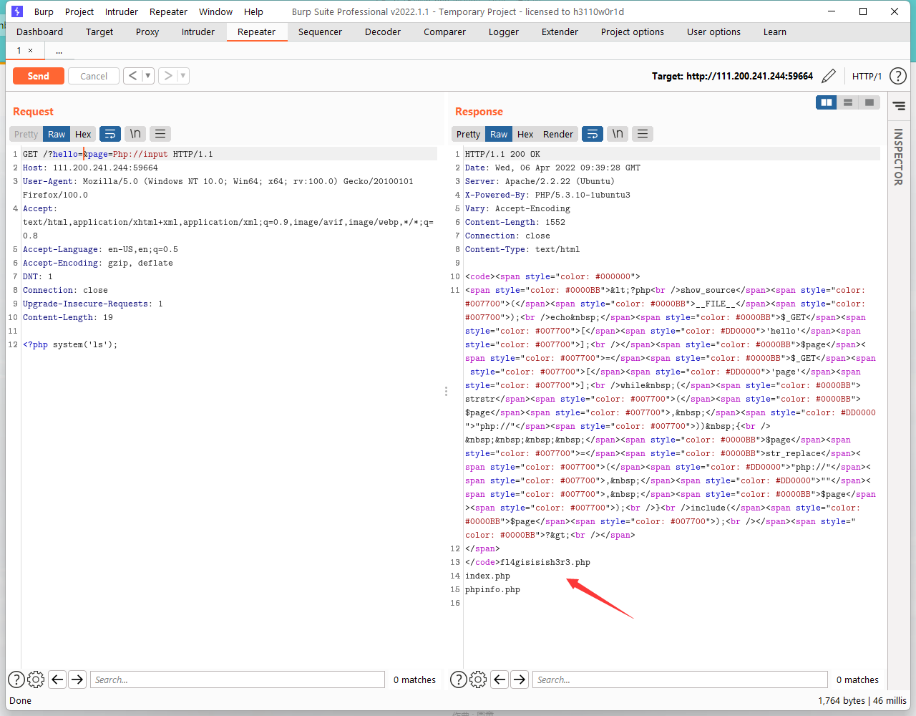Switch to Dashboard tab
This screenshot has width=916, height=716.
click(x=40, y=32)
